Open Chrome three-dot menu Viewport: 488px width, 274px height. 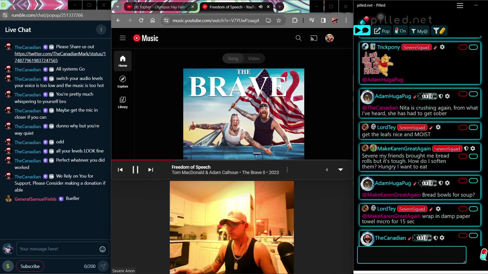coord(346,21)
